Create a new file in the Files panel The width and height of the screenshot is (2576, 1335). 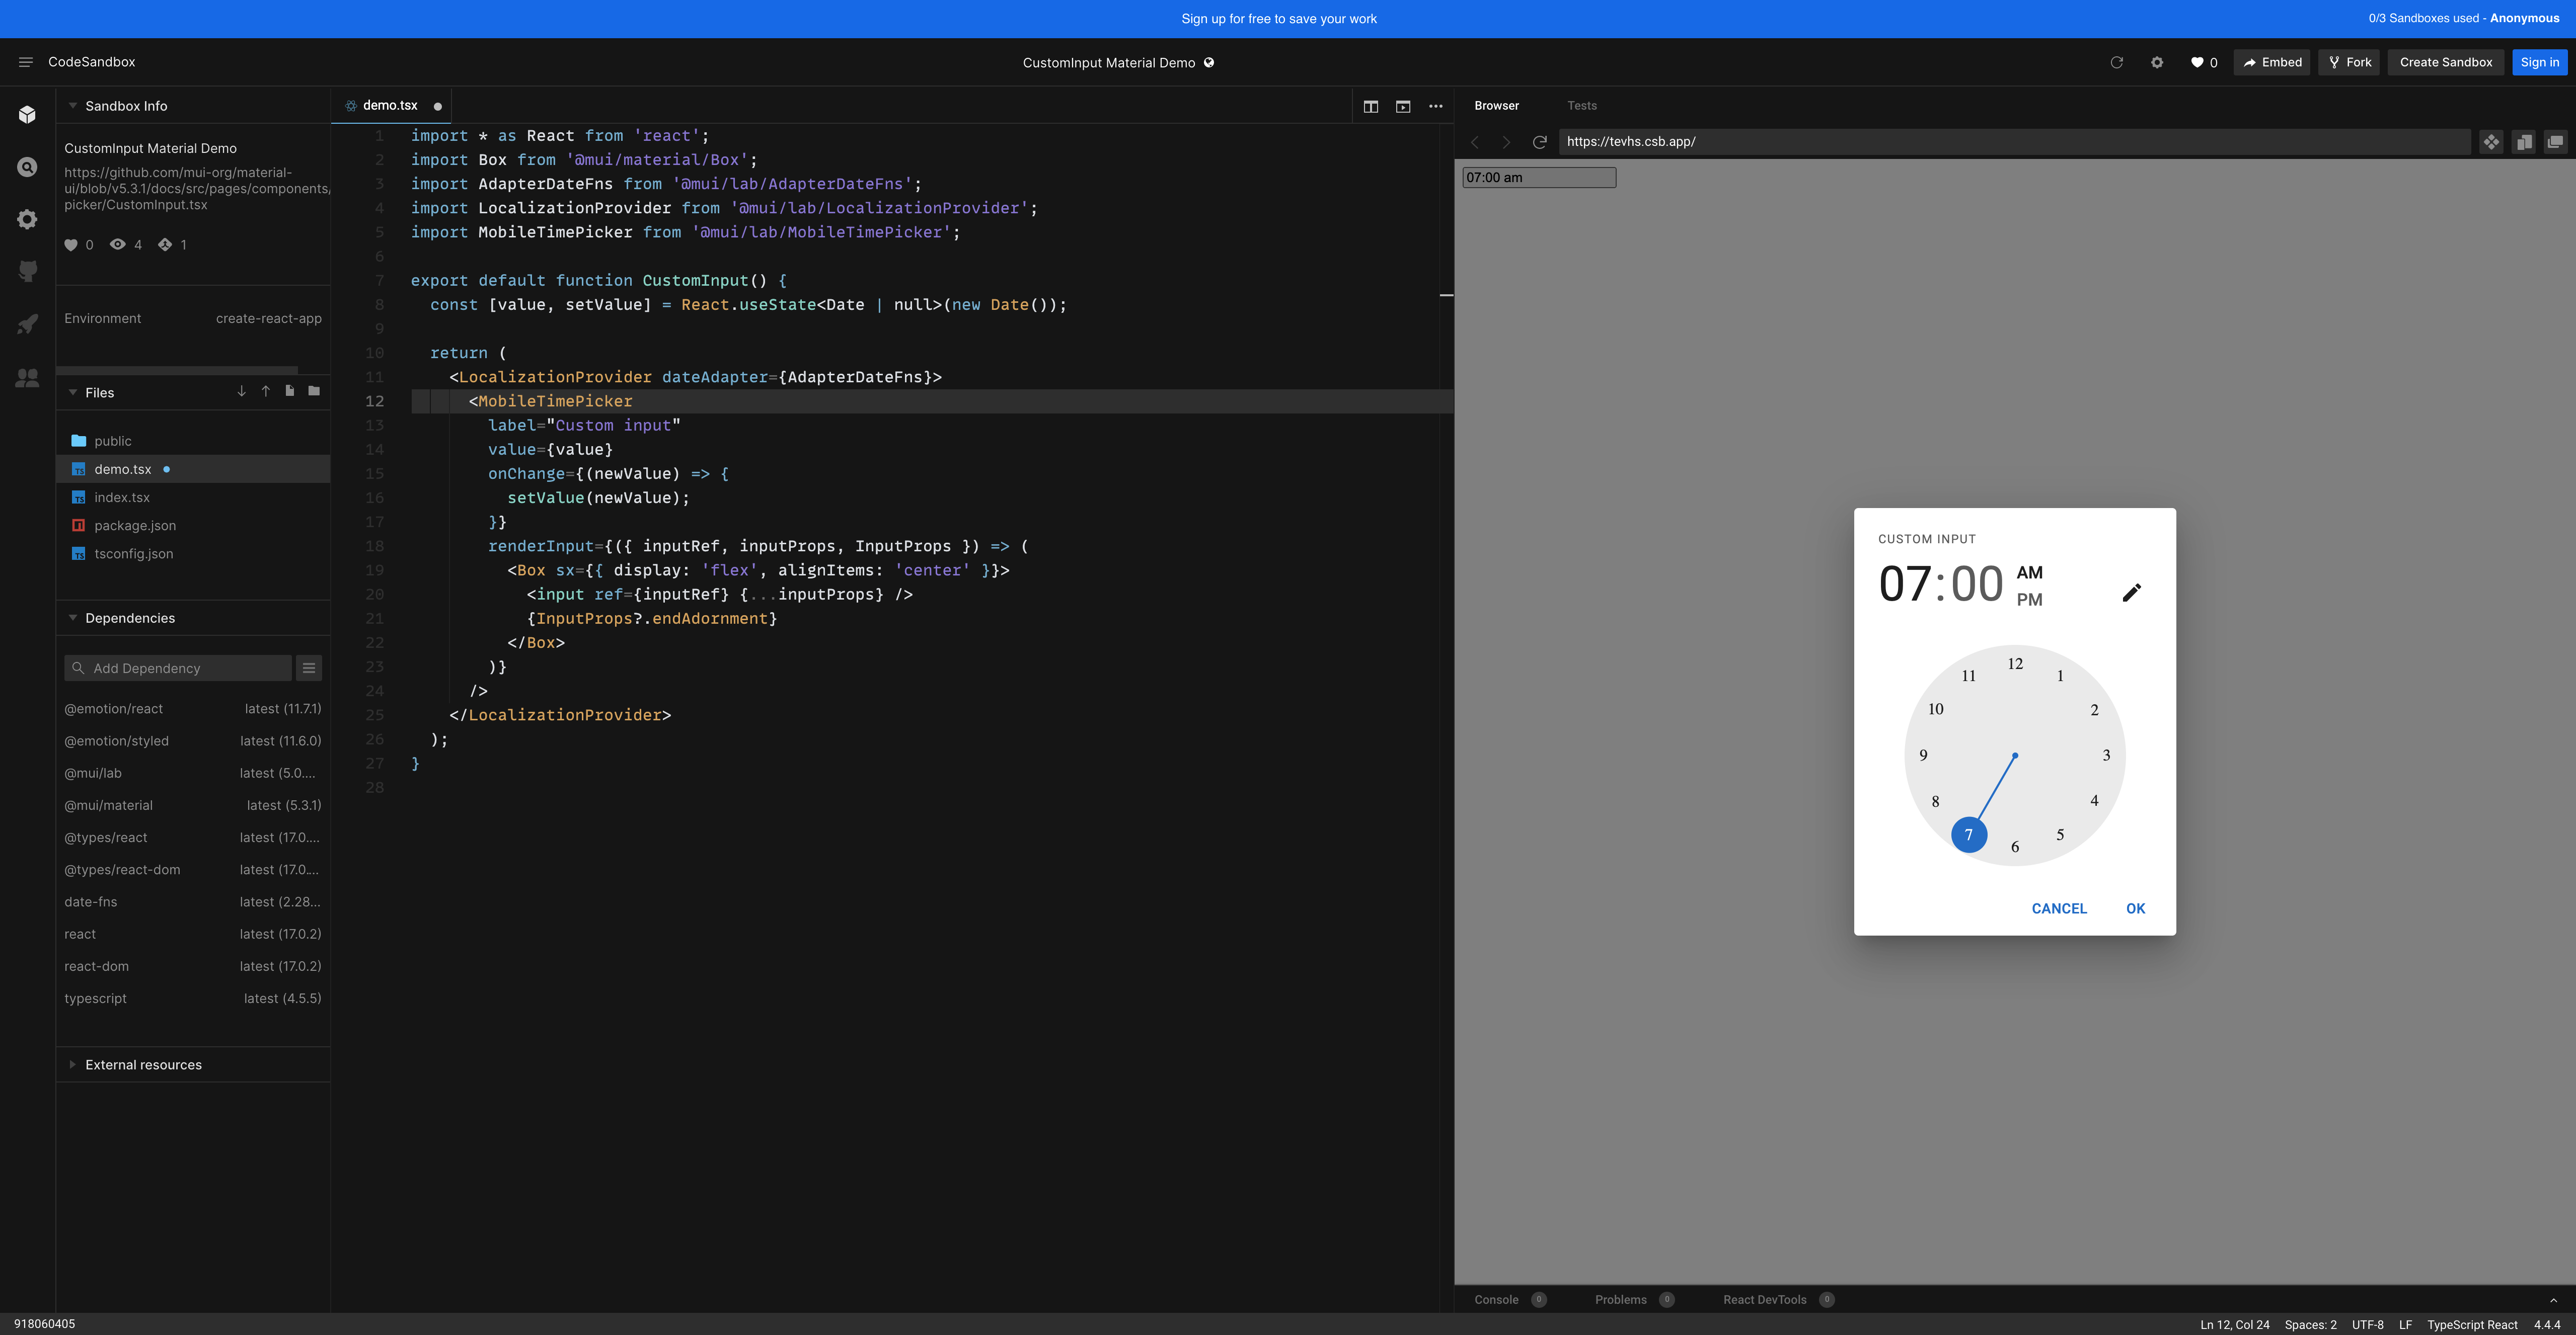tap(289, 392)
